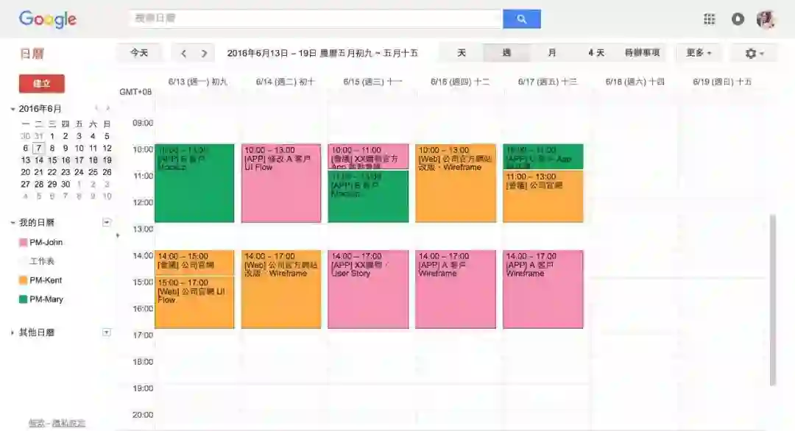Screen dimensions: 795x431
Task: Open the 6/17 (週五) day header
Action: pyautogui.click(x=548, y=82)
